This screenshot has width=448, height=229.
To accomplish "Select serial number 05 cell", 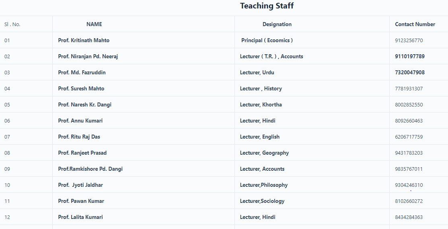I will pos(7,104).
